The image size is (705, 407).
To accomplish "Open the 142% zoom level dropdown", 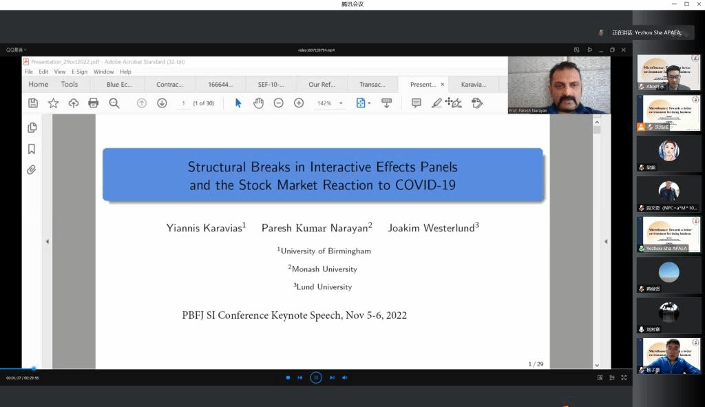I will coord(340,103).
